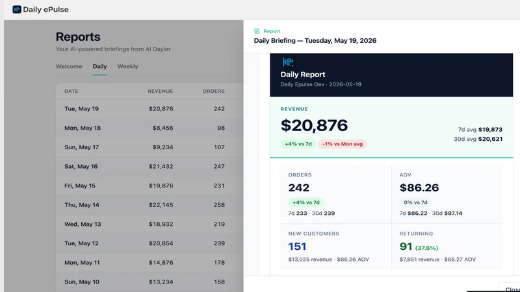Click the DATE column header

[x=71, y=91]
